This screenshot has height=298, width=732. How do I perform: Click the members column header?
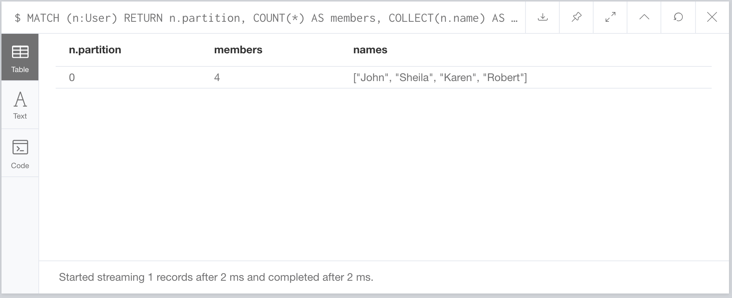238,50
